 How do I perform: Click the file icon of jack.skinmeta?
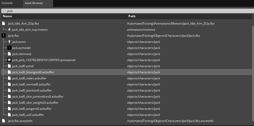pyautogui.click(x=9, y=54)
